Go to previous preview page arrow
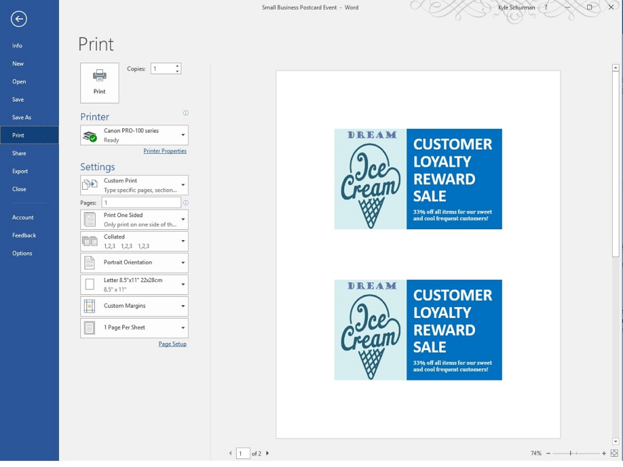The width and height of the screenshot is (623, 467). point(231,453)
